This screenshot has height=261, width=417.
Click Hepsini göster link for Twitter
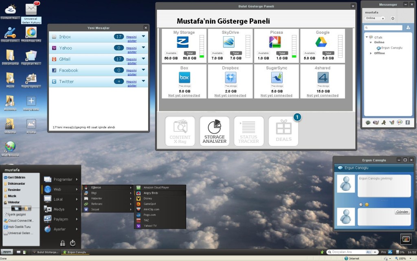(132, 83)
